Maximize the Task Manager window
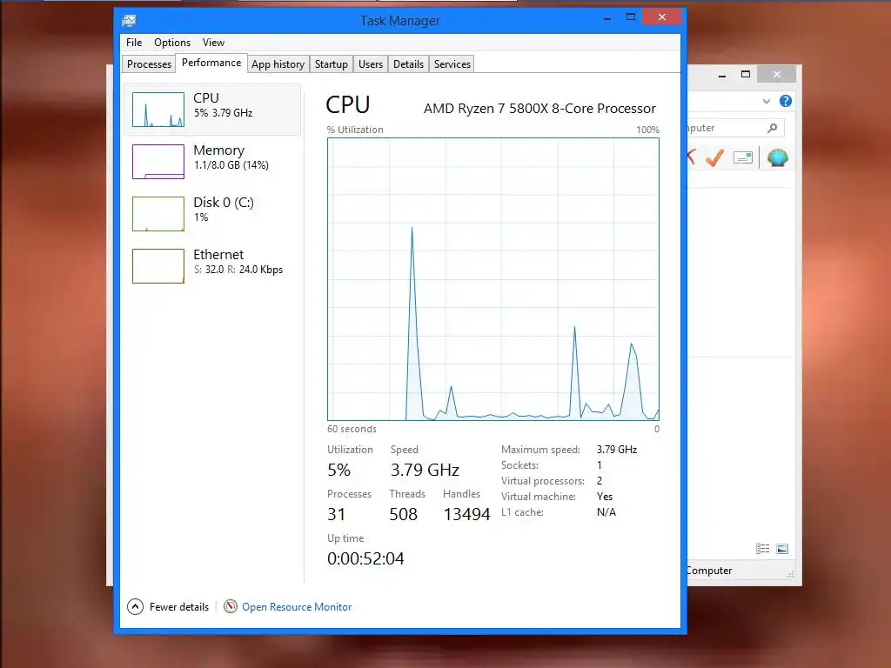This screenshot has width=891, height=668. [631, 17]
